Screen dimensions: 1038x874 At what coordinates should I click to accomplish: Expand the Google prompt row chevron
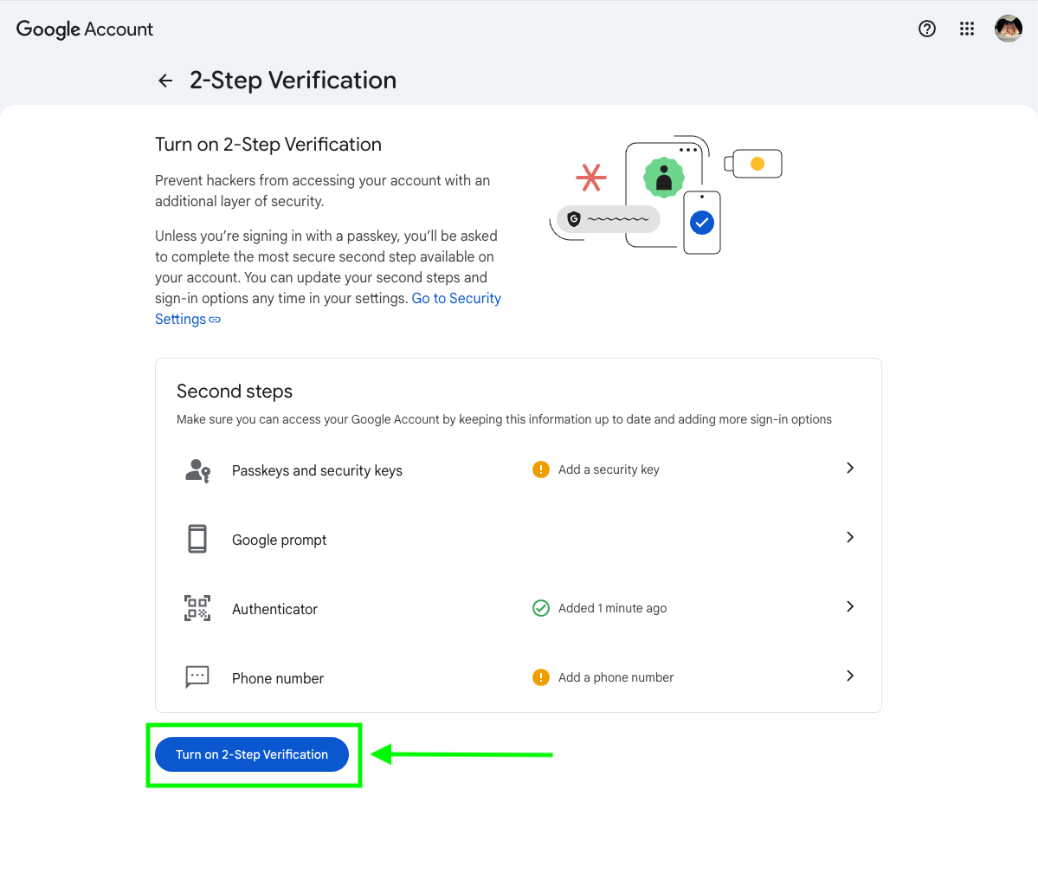(849, 537)
